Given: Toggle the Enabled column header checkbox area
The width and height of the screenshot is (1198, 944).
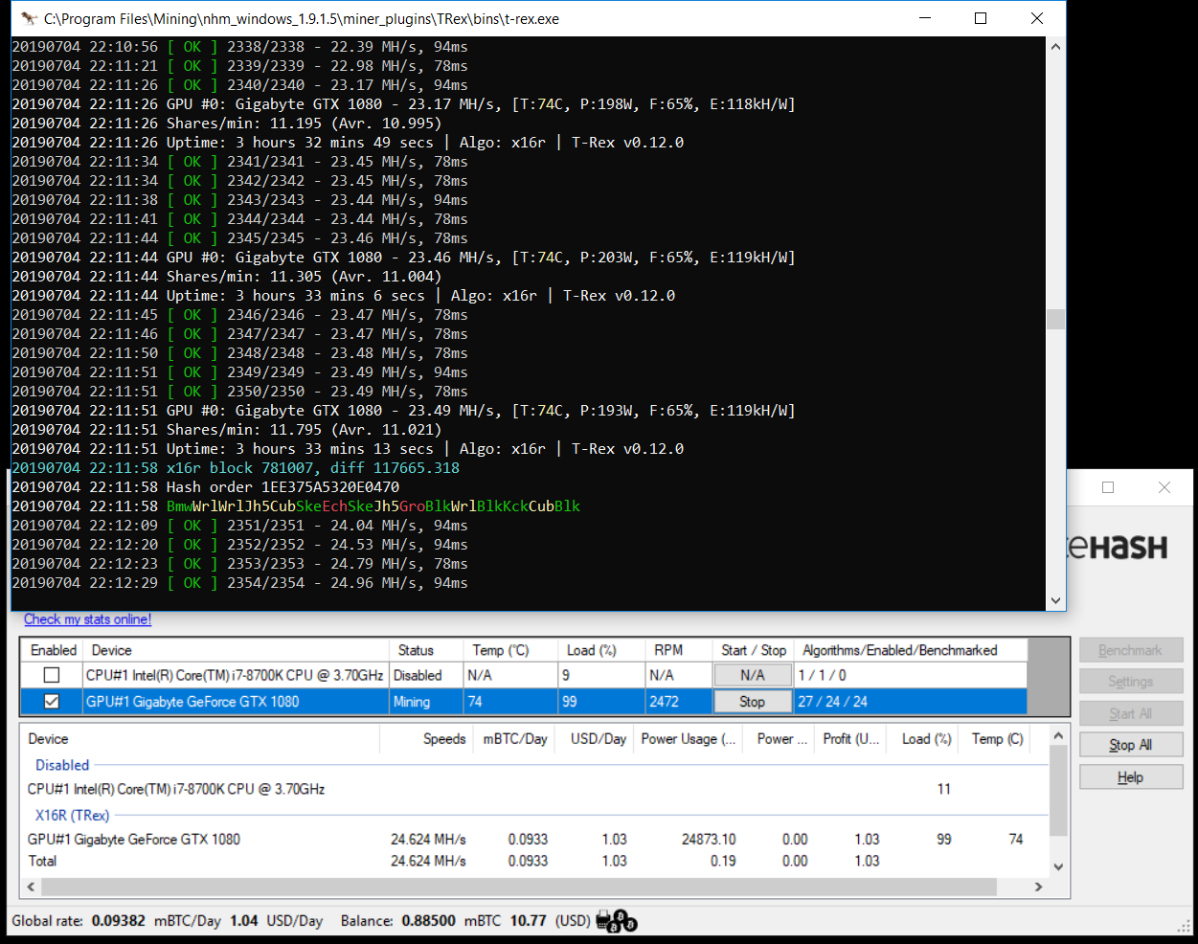Looking at the screenshot, I should [x=53, y=650].
